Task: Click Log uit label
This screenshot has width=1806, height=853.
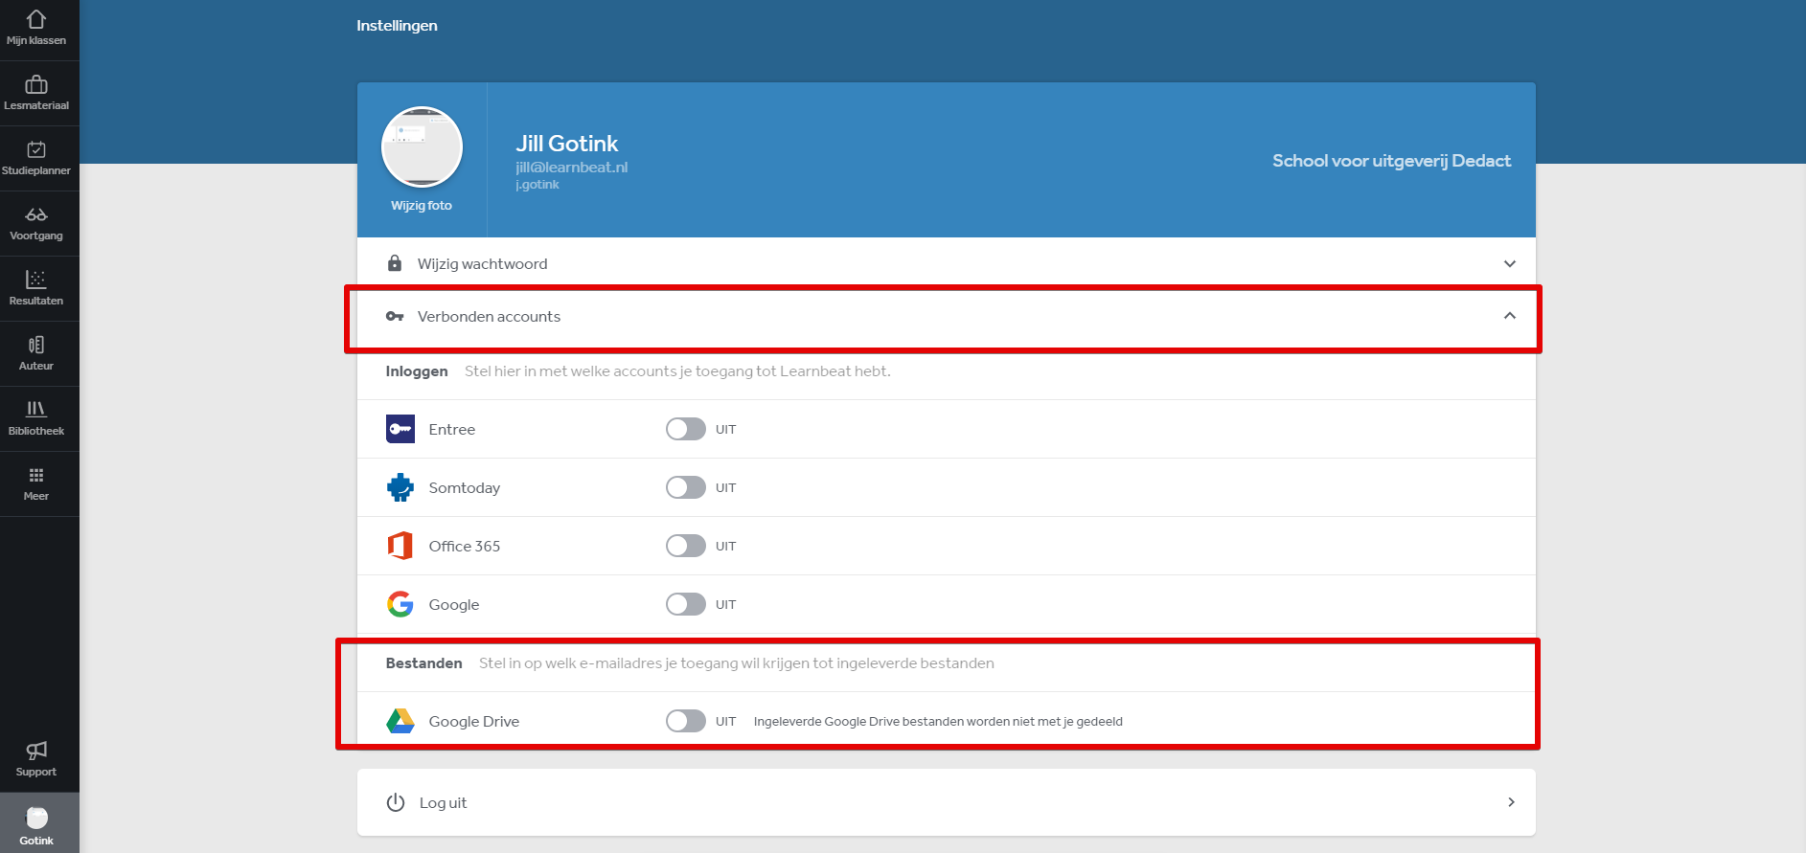Action: click(x=443, y=802)
